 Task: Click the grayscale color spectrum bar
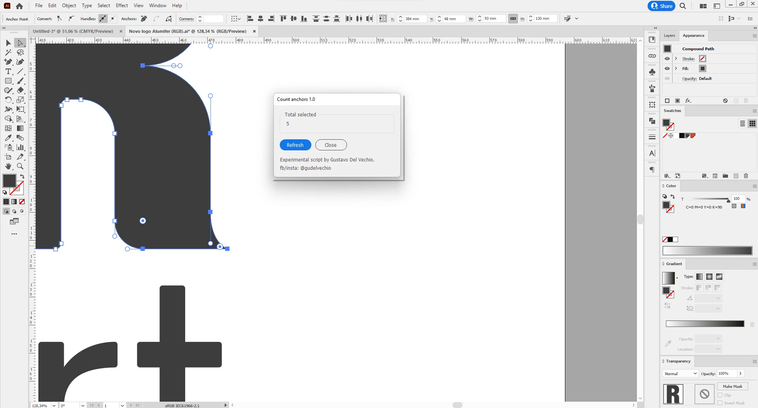[x=707, y=251]
